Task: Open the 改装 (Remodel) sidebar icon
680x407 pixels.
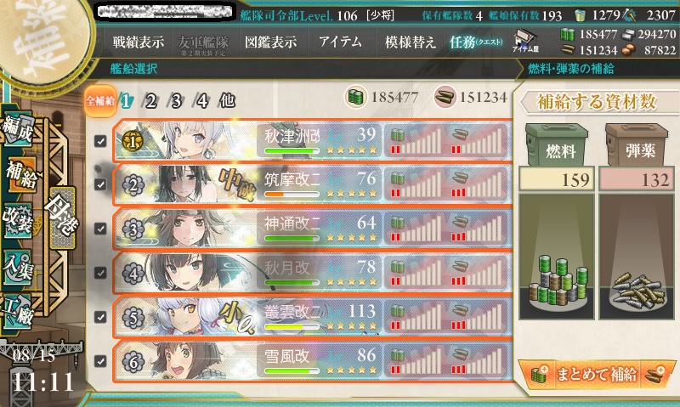Action: (18, 221)
